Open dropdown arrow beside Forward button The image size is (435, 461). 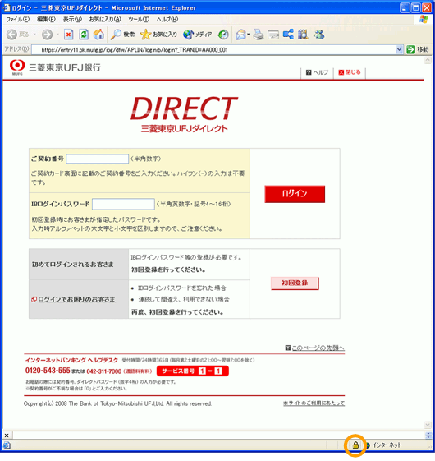57,35
